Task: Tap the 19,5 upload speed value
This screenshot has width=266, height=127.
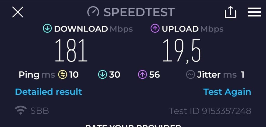Action: [182, 51]
